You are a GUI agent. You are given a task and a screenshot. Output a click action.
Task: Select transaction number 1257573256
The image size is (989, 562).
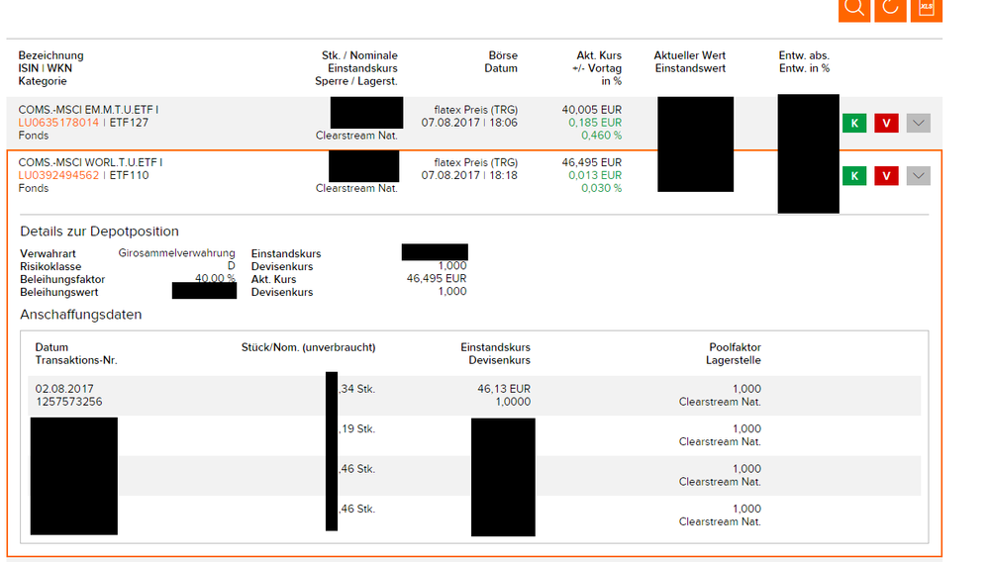(68, 402)
